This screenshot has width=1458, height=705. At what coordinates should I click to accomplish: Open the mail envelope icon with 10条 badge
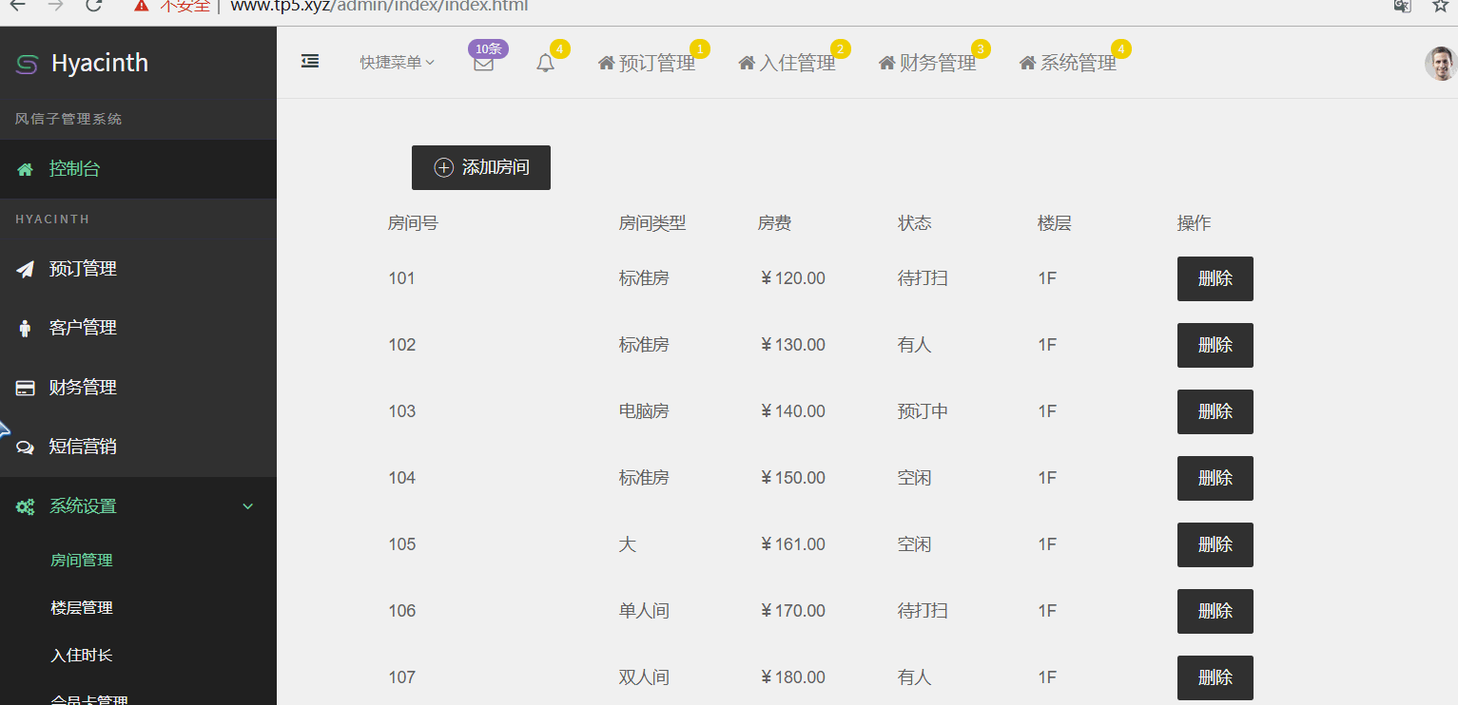tap(483, 64)
